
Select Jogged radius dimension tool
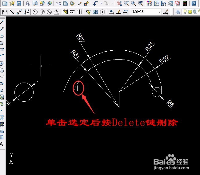tap(42, 12)
